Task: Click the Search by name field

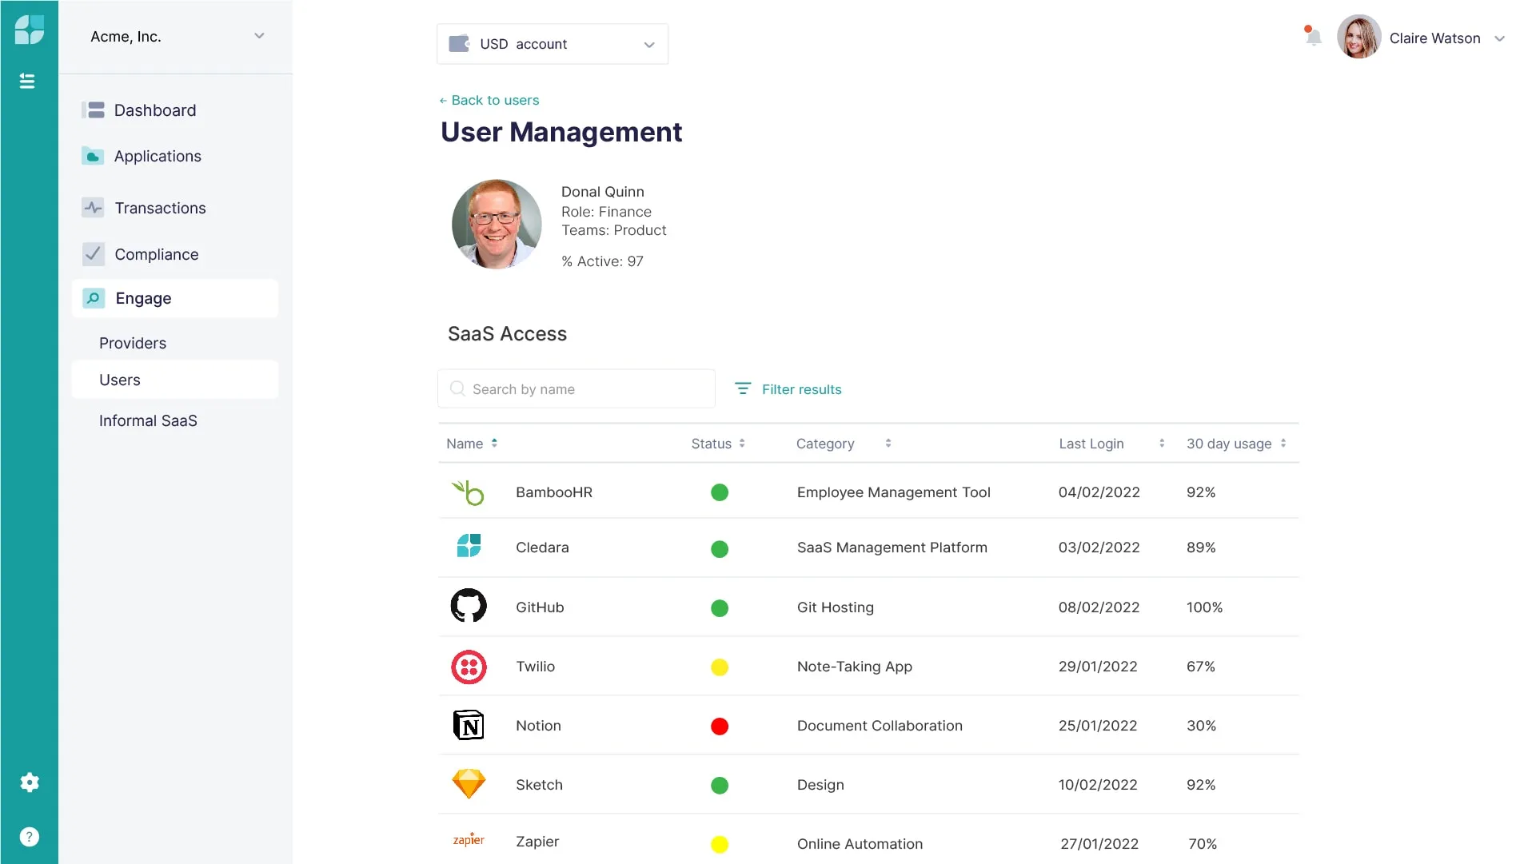Action: [x=576, y=388]
